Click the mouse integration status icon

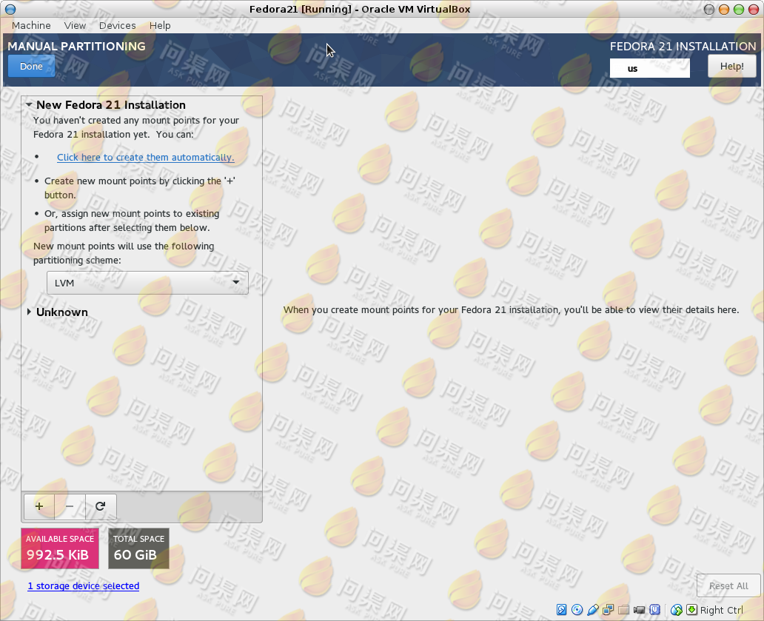677,610
